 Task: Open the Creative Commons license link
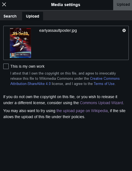(105, 79)
